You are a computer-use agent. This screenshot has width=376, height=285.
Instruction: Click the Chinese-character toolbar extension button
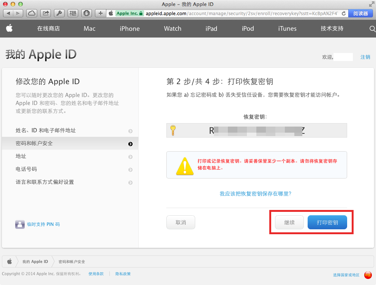click(x=73, y=13)
